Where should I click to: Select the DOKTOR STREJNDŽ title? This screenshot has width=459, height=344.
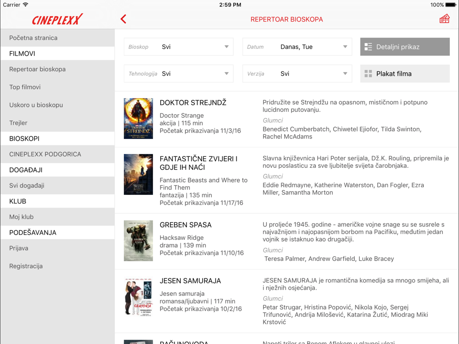[193, 103]
